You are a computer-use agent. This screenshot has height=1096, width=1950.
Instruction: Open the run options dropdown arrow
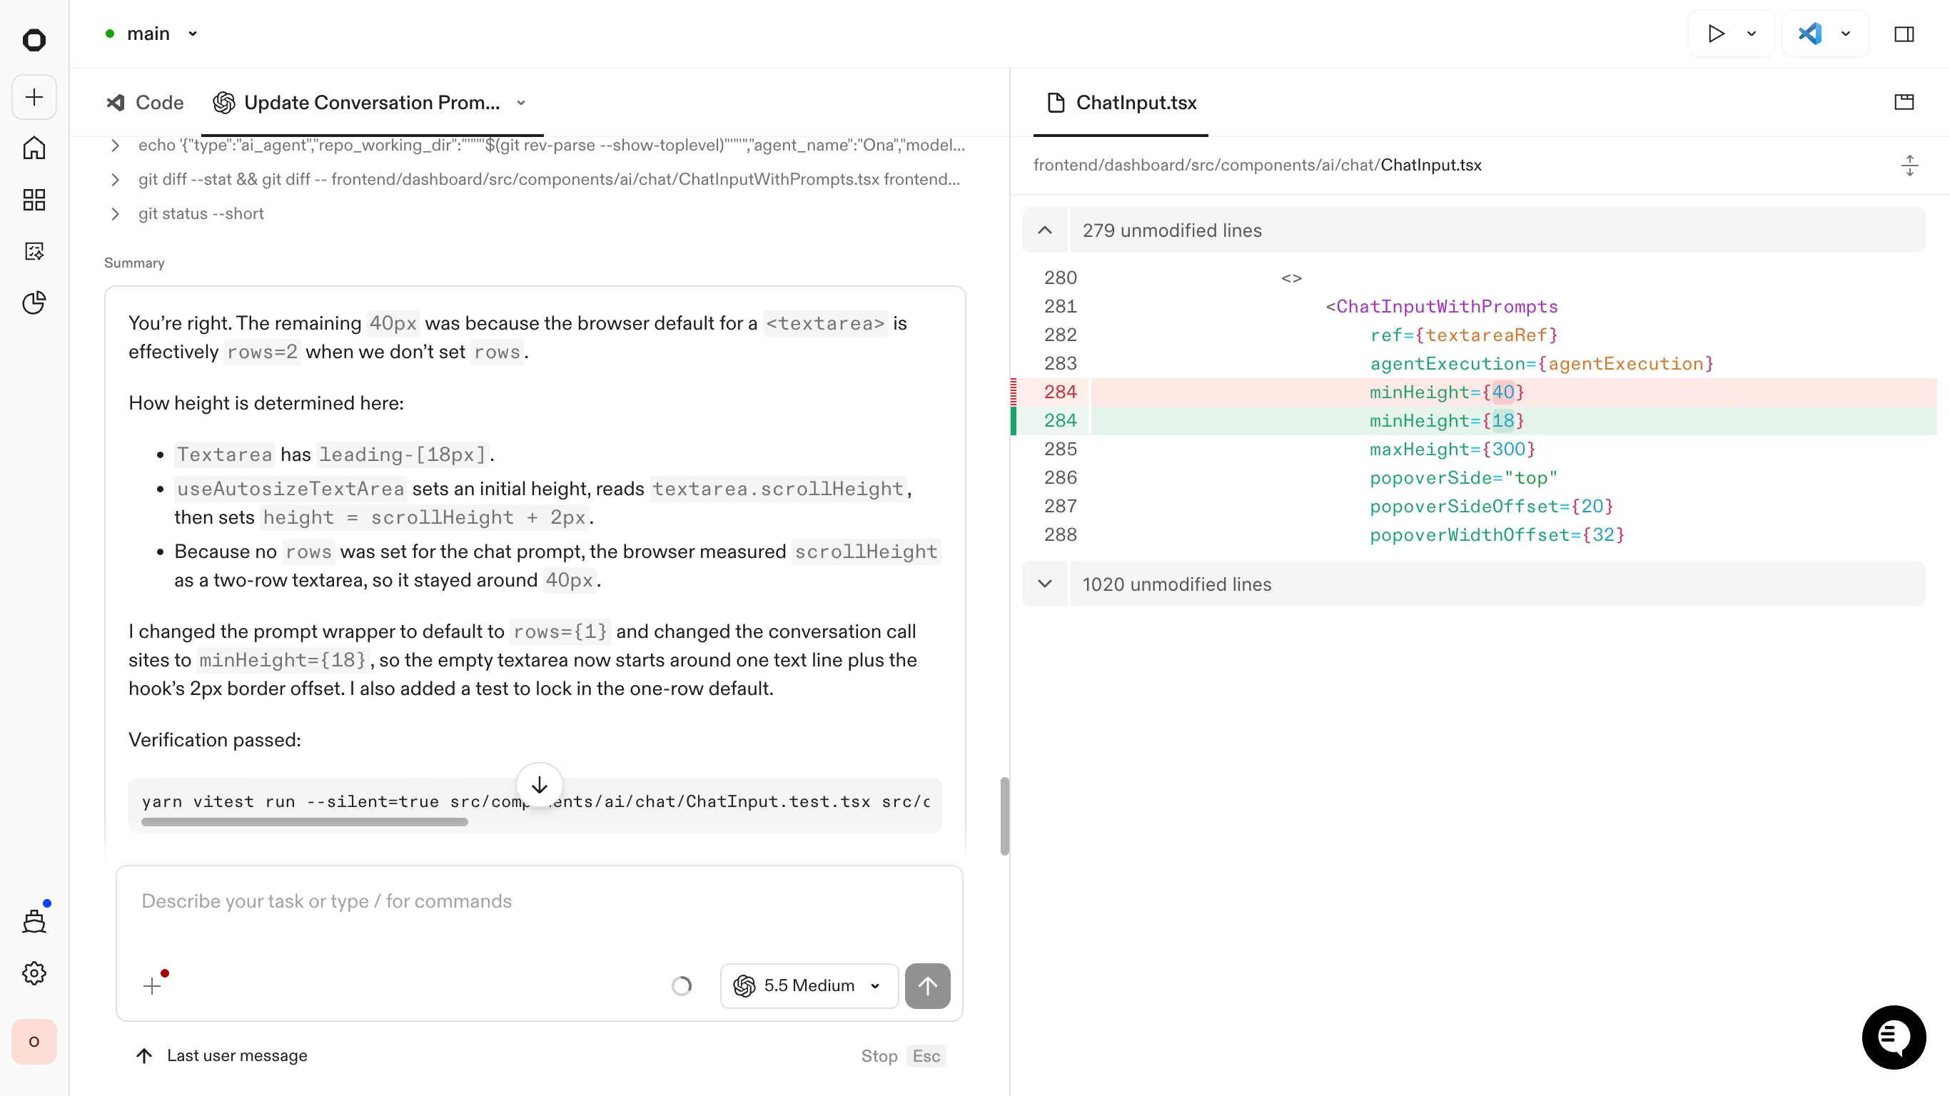(1752, 34)
